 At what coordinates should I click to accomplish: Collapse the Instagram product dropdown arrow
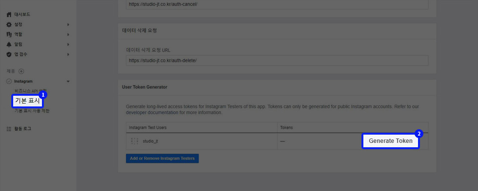click(68, 81)
